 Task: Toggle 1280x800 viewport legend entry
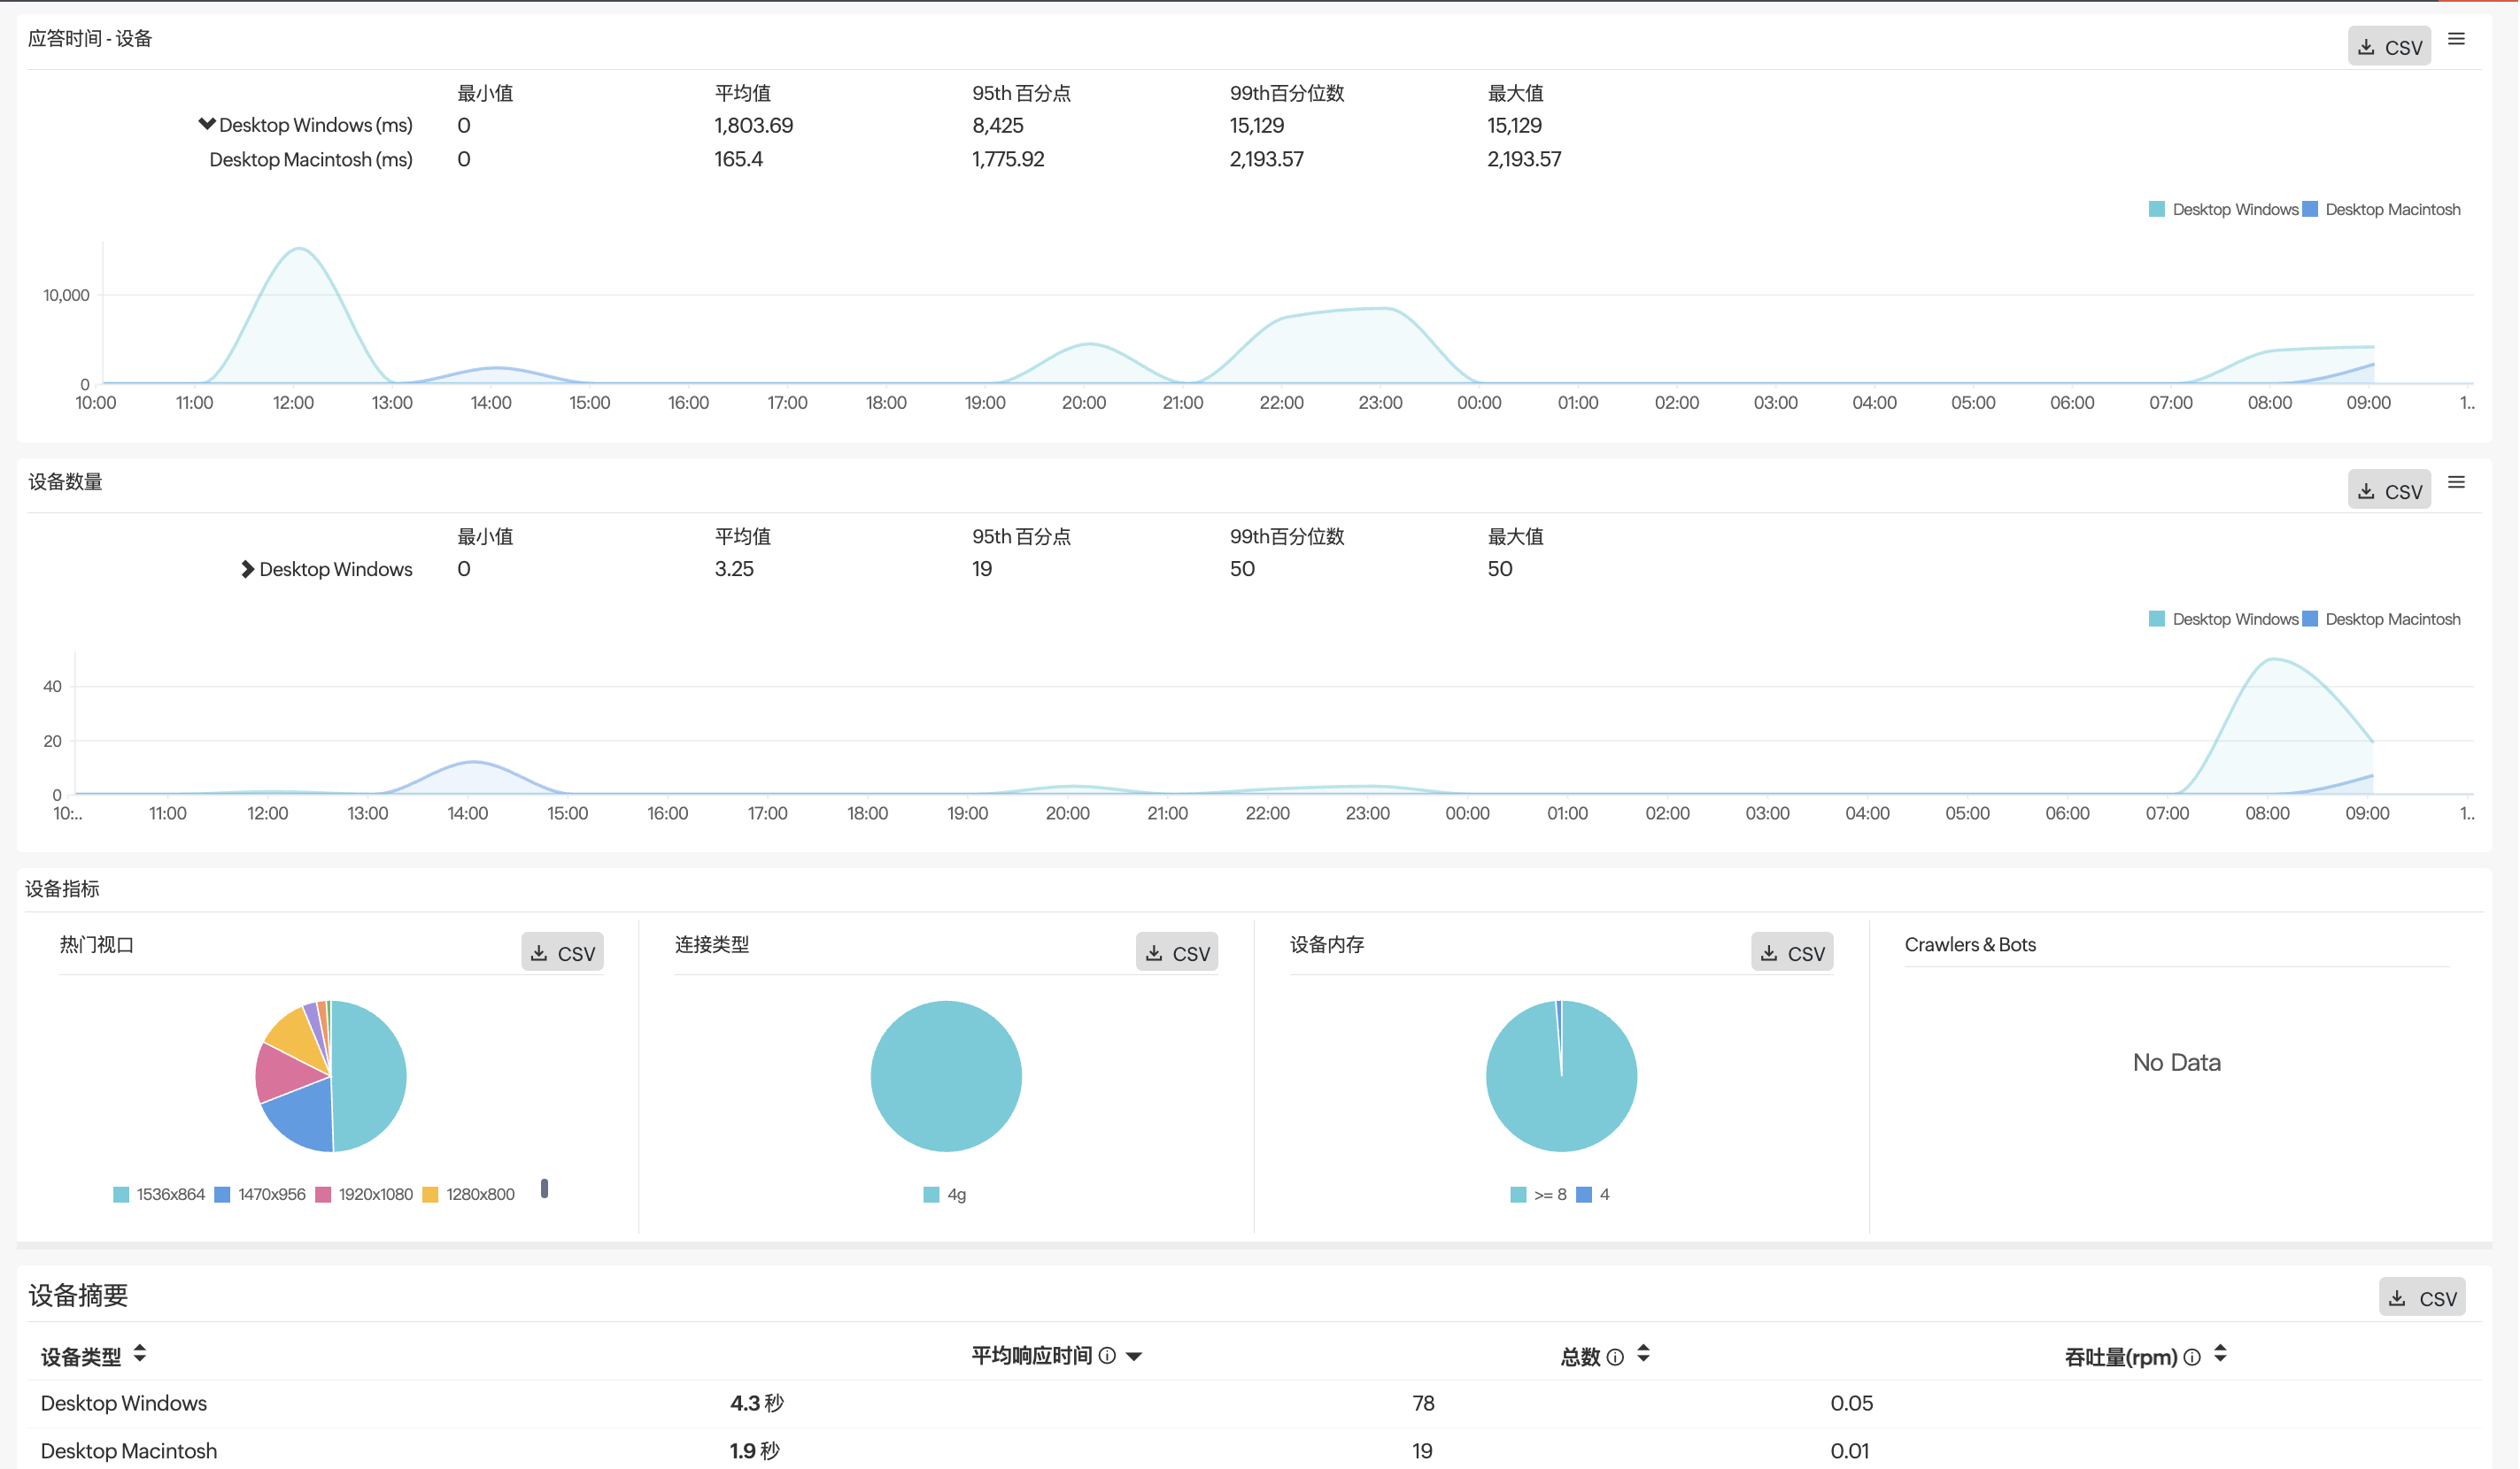coord(470,1196)
